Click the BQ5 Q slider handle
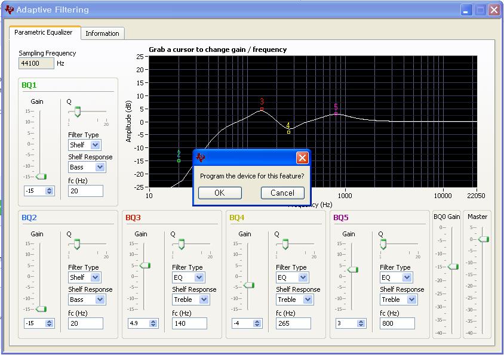This screenshot has height=355, width=504. (383, 244)
